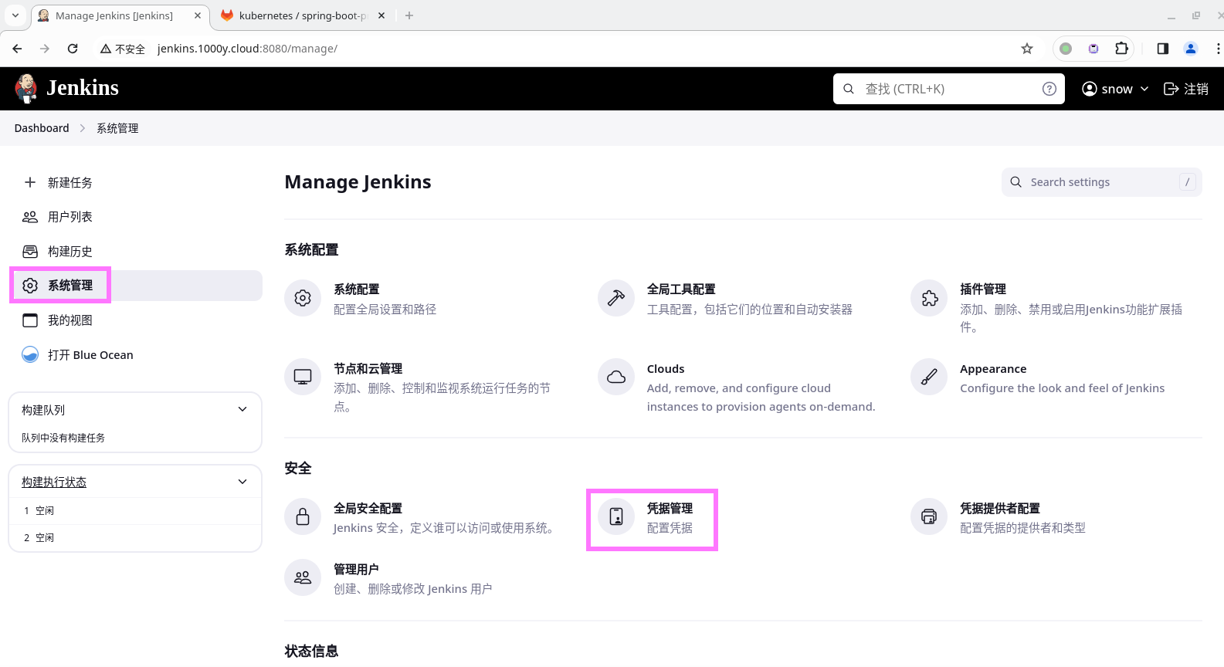Screen dimensions: 1224x667
Task: Click the 构建历史 inbox icon
Action: [30, 252]
